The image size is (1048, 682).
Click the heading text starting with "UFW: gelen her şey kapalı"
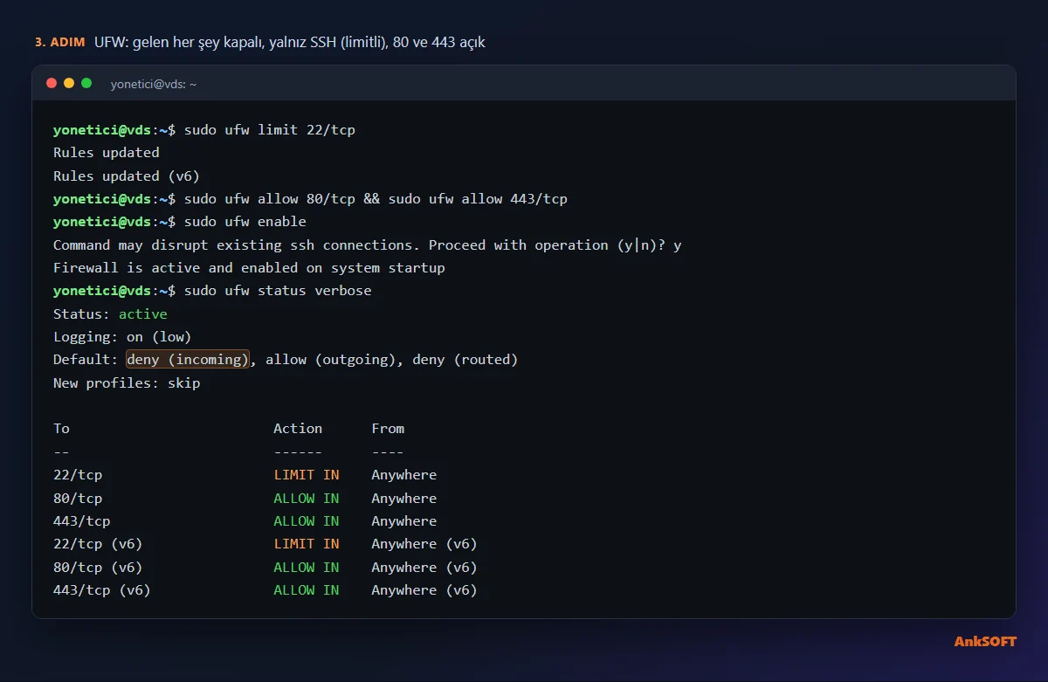click(x=290, y=42)
